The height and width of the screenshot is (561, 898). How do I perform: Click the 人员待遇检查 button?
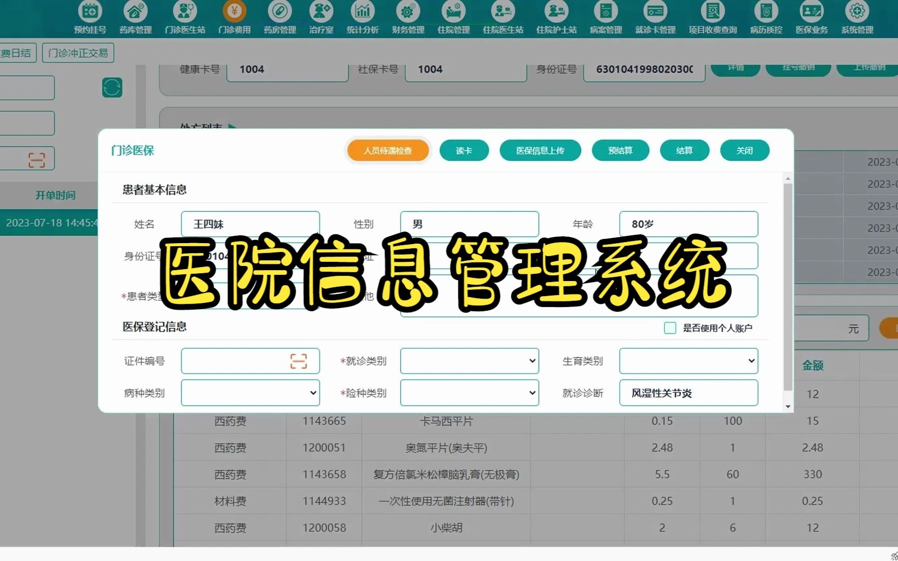(388, 151)
